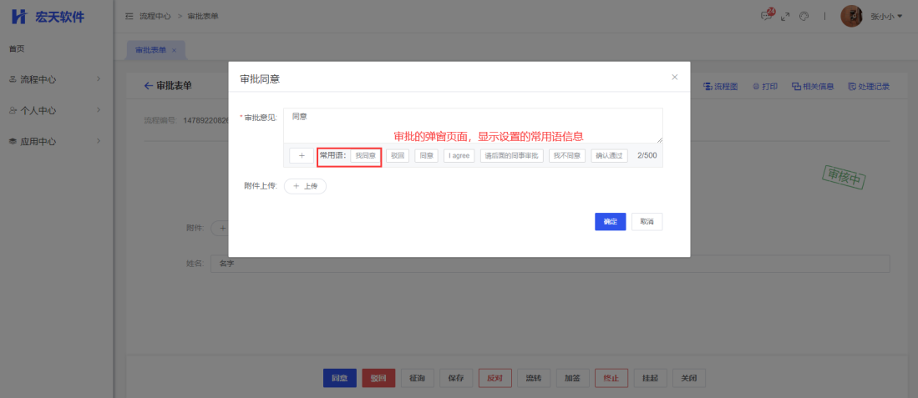Close the 审批同意 dialog with X
918x398 pixels.
pyautogui.click(x=675, y=77)
